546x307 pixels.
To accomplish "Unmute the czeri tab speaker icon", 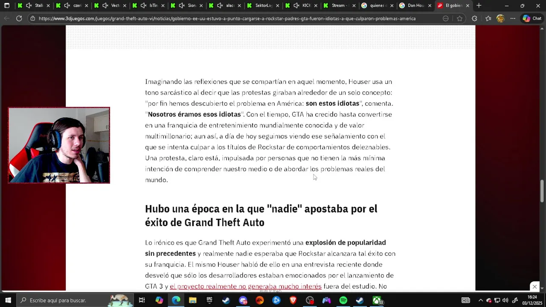I will (67, 6).
